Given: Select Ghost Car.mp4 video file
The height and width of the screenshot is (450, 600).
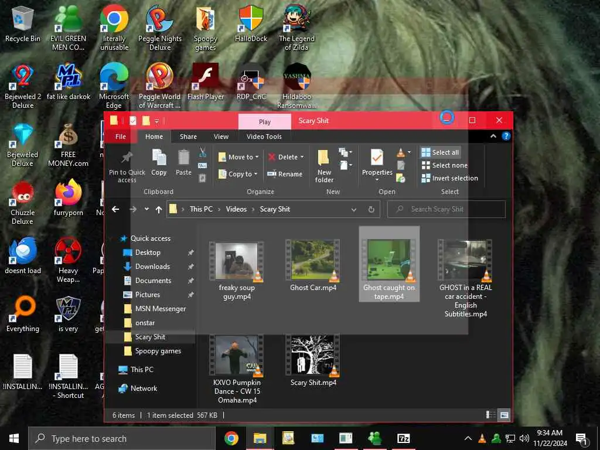Looking at the screenshot, I should pos(313,265).
